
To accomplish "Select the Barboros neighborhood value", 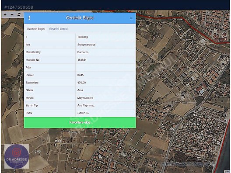I will [83, 52].
